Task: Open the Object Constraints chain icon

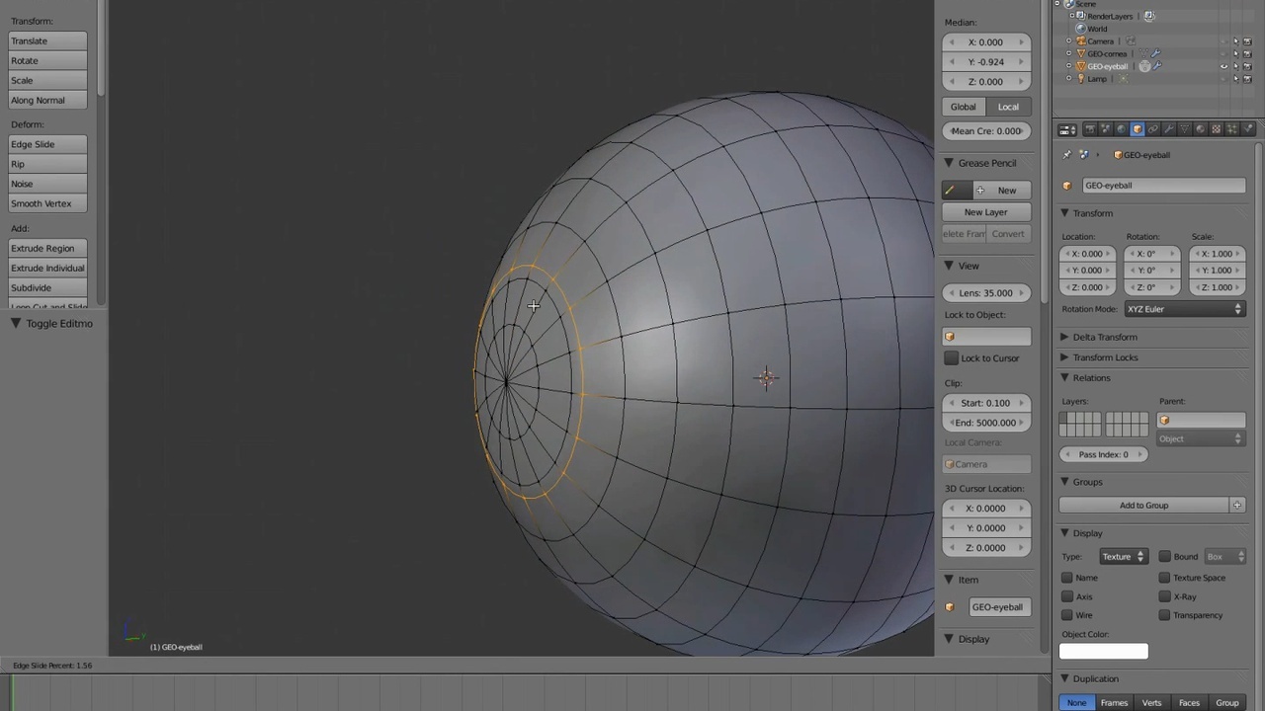Action: click(1152, 129)
